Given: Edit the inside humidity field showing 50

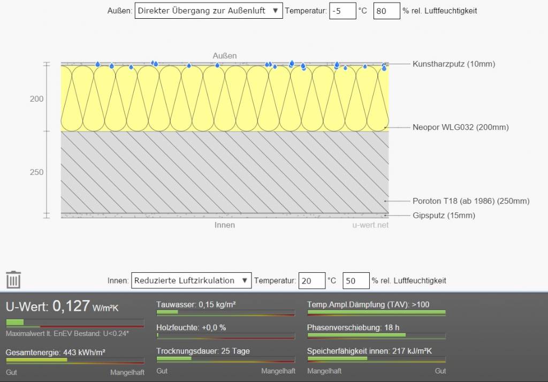Looking at the screenshot, I should tap(356, 280).
